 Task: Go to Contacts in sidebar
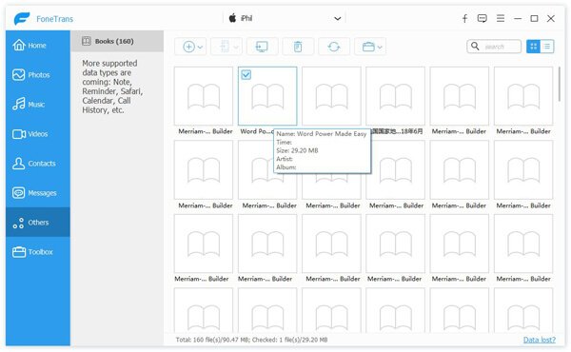[38, 163]
